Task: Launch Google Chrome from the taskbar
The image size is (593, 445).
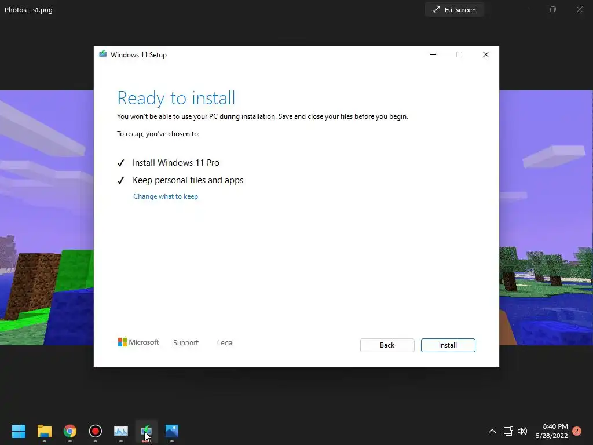Action: tap(70, 431)
